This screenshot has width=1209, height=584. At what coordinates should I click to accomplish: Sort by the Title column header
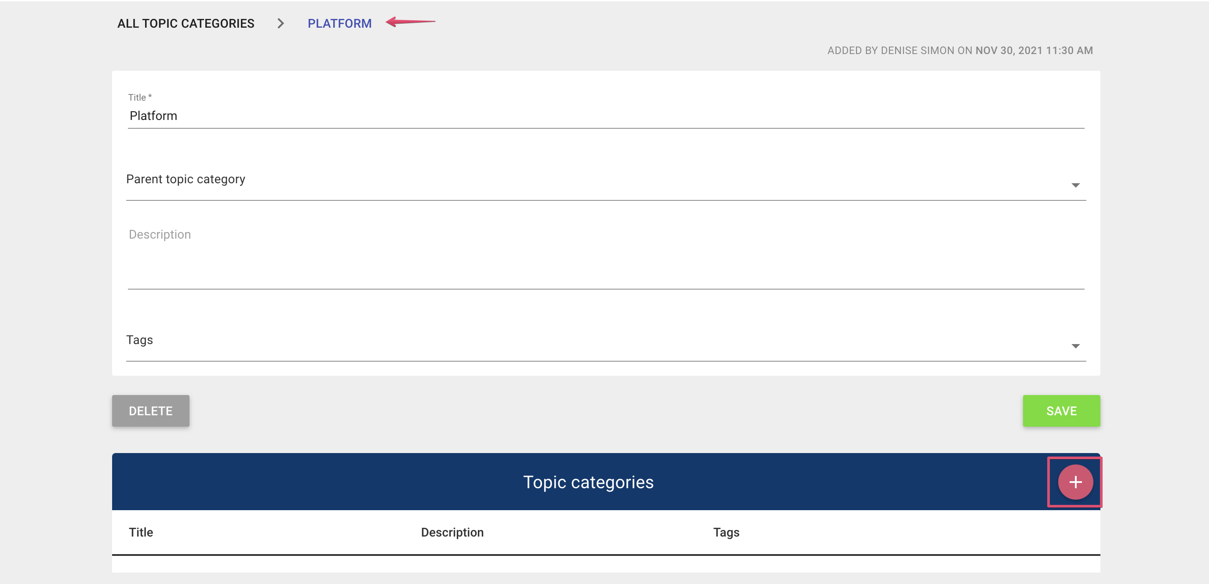tap(141, 533)
